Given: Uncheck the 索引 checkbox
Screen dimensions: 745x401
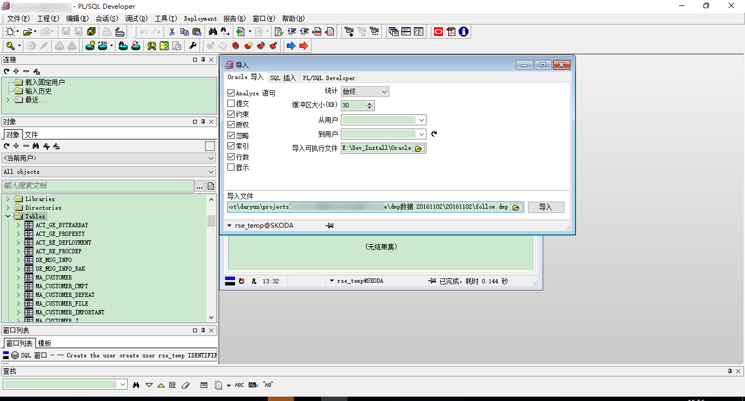Looking at the screenshot, I should coord(231,146).
